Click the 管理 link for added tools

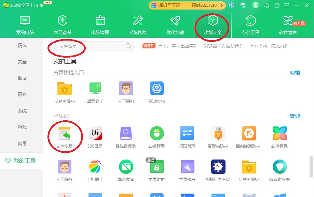295,116
